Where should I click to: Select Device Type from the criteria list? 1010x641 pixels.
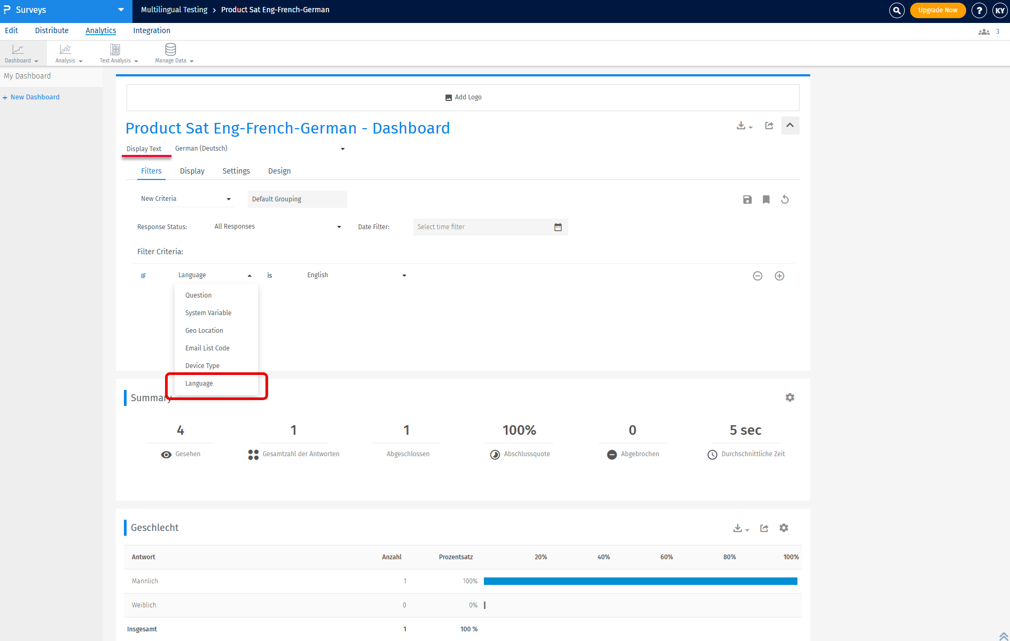point(202,366)
